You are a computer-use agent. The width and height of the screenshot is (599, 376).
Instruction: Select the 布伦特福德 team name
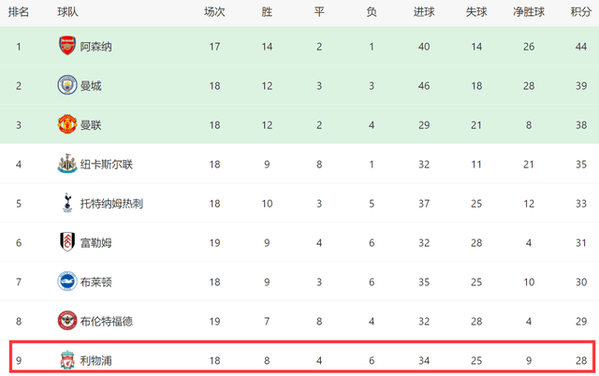tap(107, 322)
